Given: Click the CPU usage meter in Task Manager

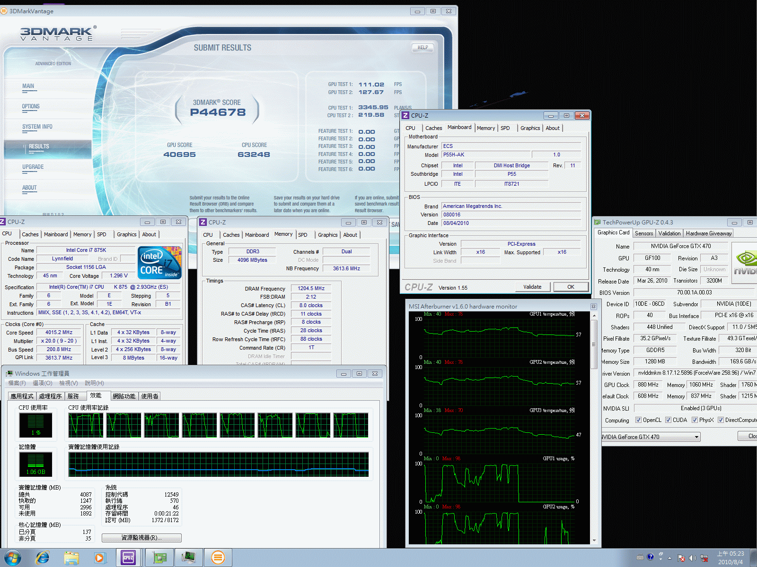Looking at the screenshot, I should [35, 425].
